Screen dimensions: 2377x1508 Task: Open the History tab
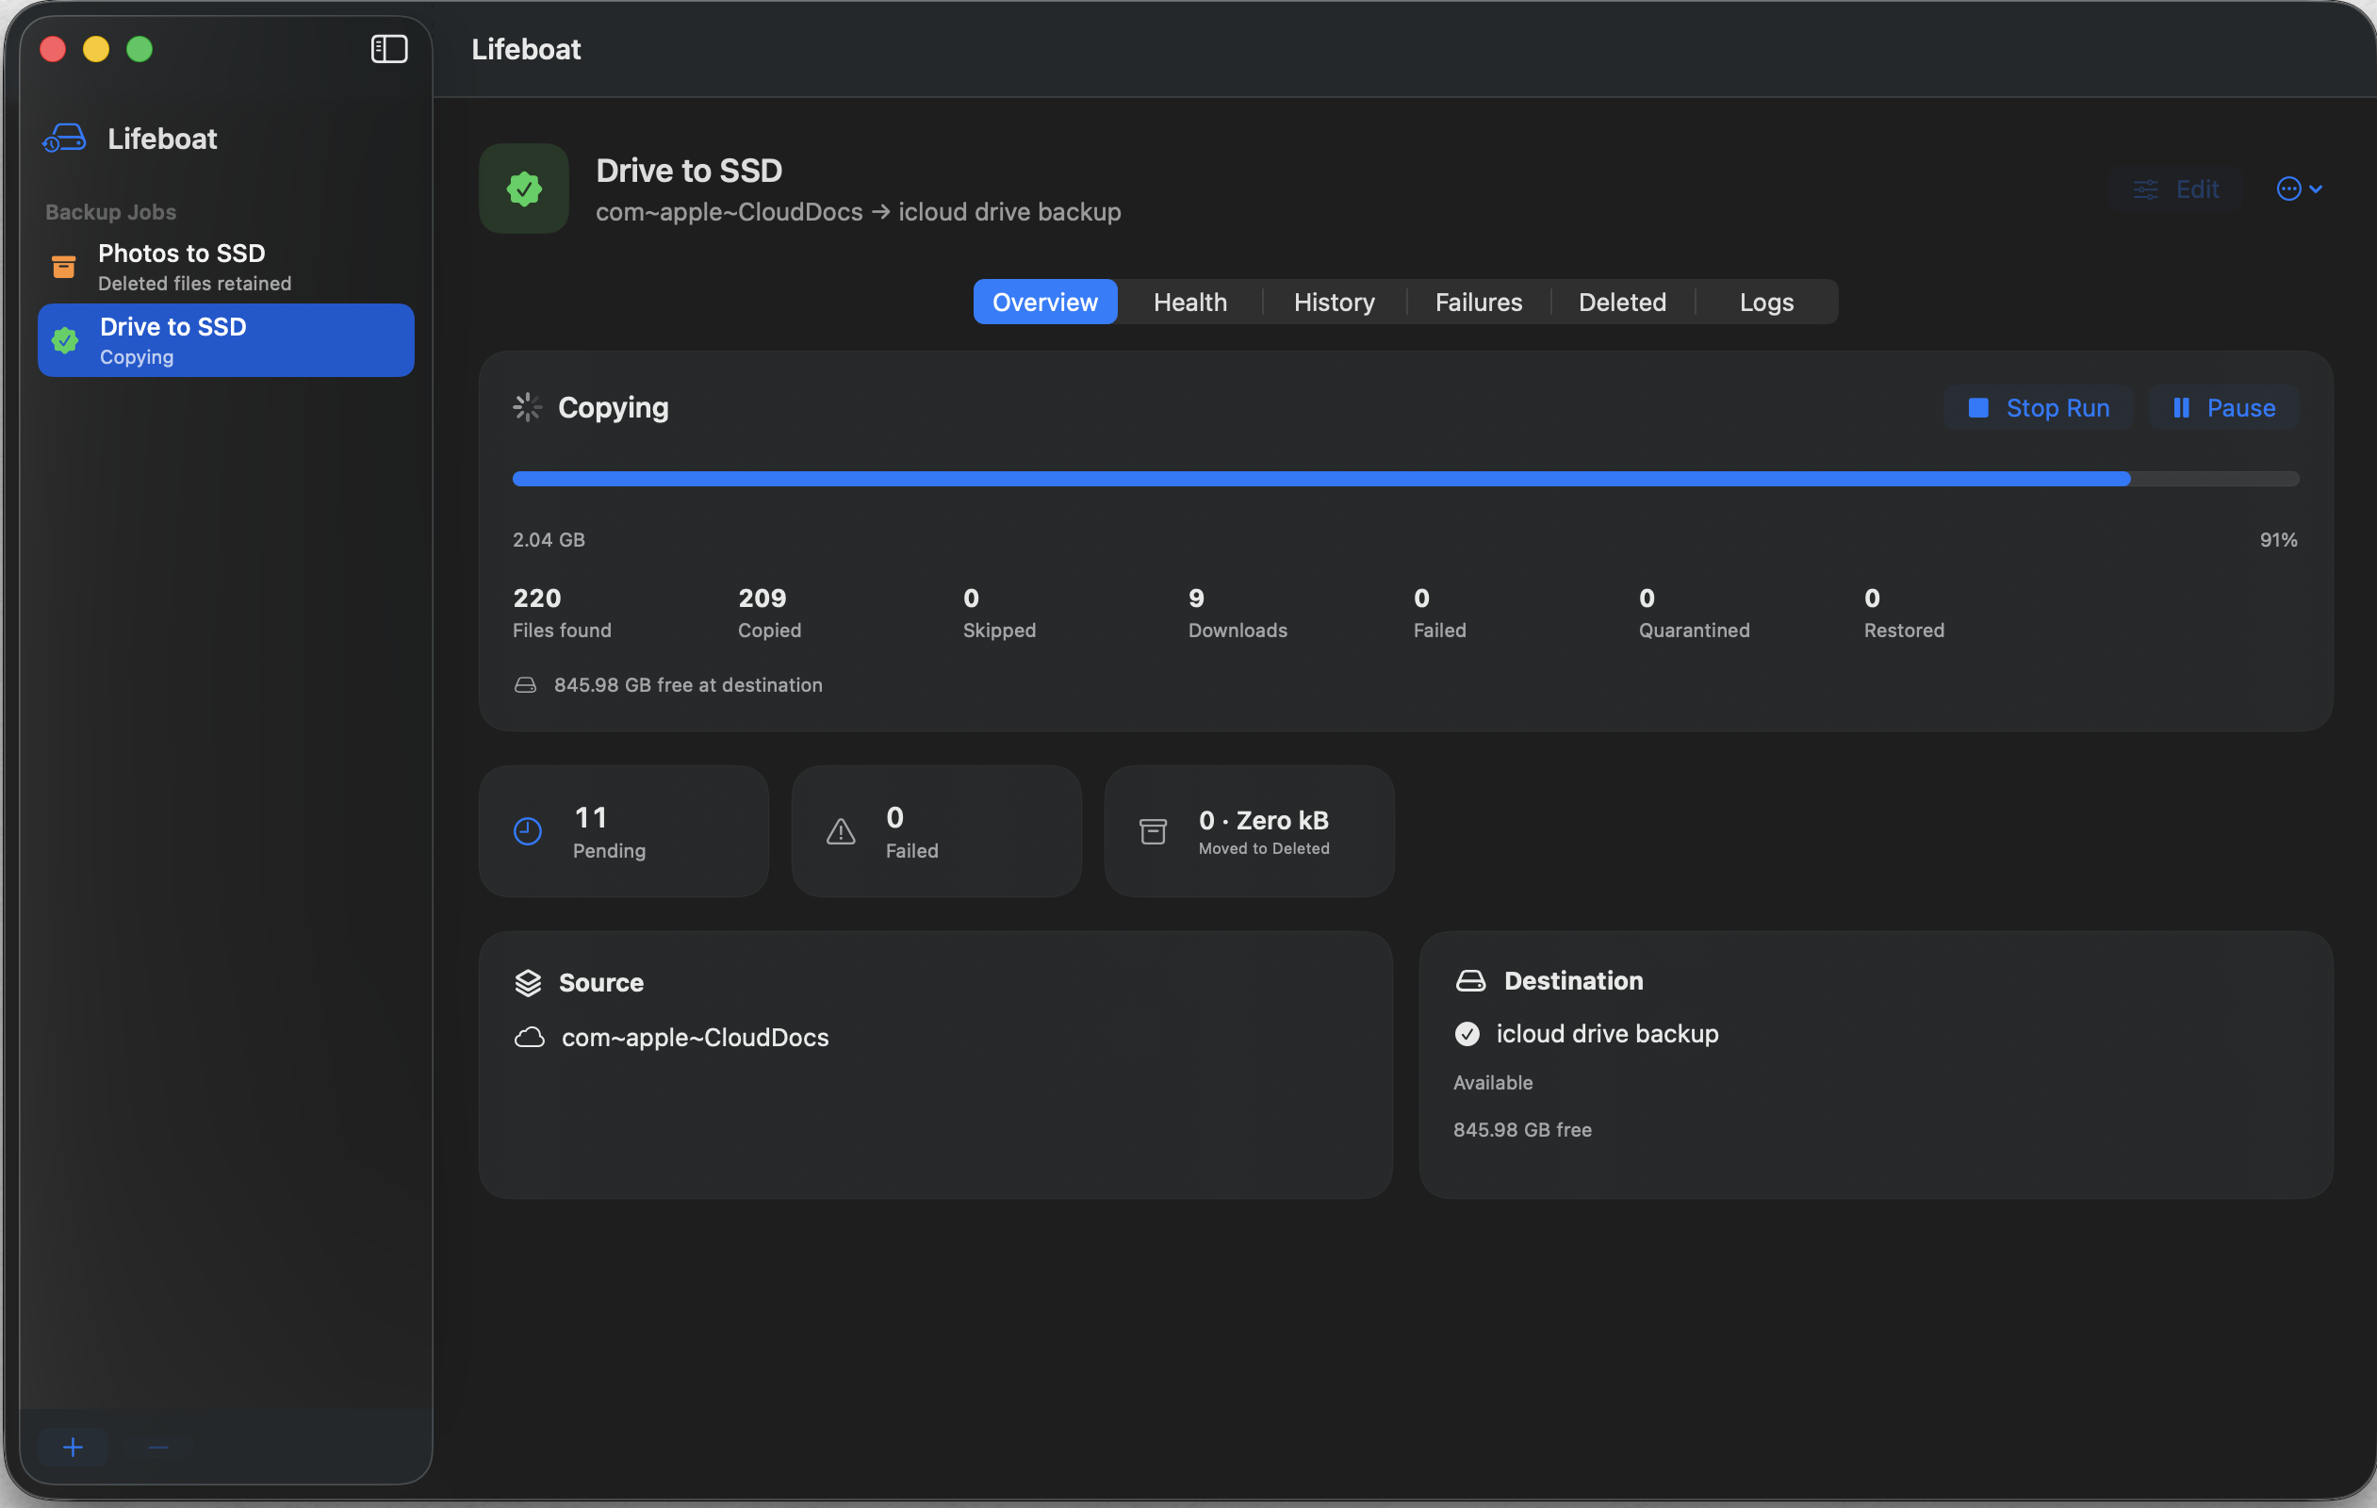1335,302
